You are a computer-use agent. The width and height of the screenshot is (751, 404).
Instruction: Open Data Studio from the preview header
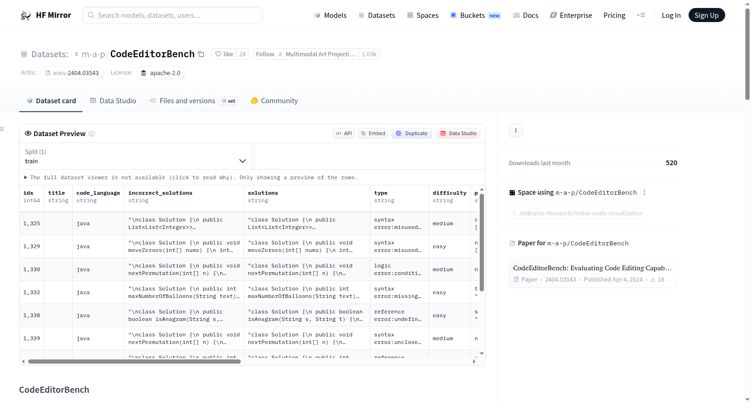click(x=458, y=133)
